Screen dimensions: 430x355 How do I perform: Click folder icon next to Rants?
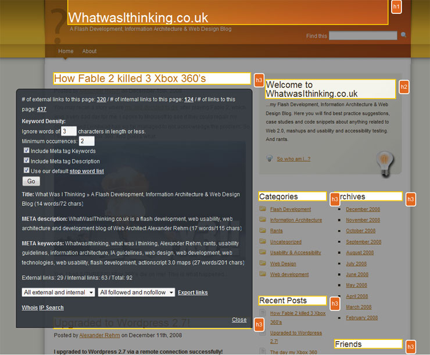263,231
